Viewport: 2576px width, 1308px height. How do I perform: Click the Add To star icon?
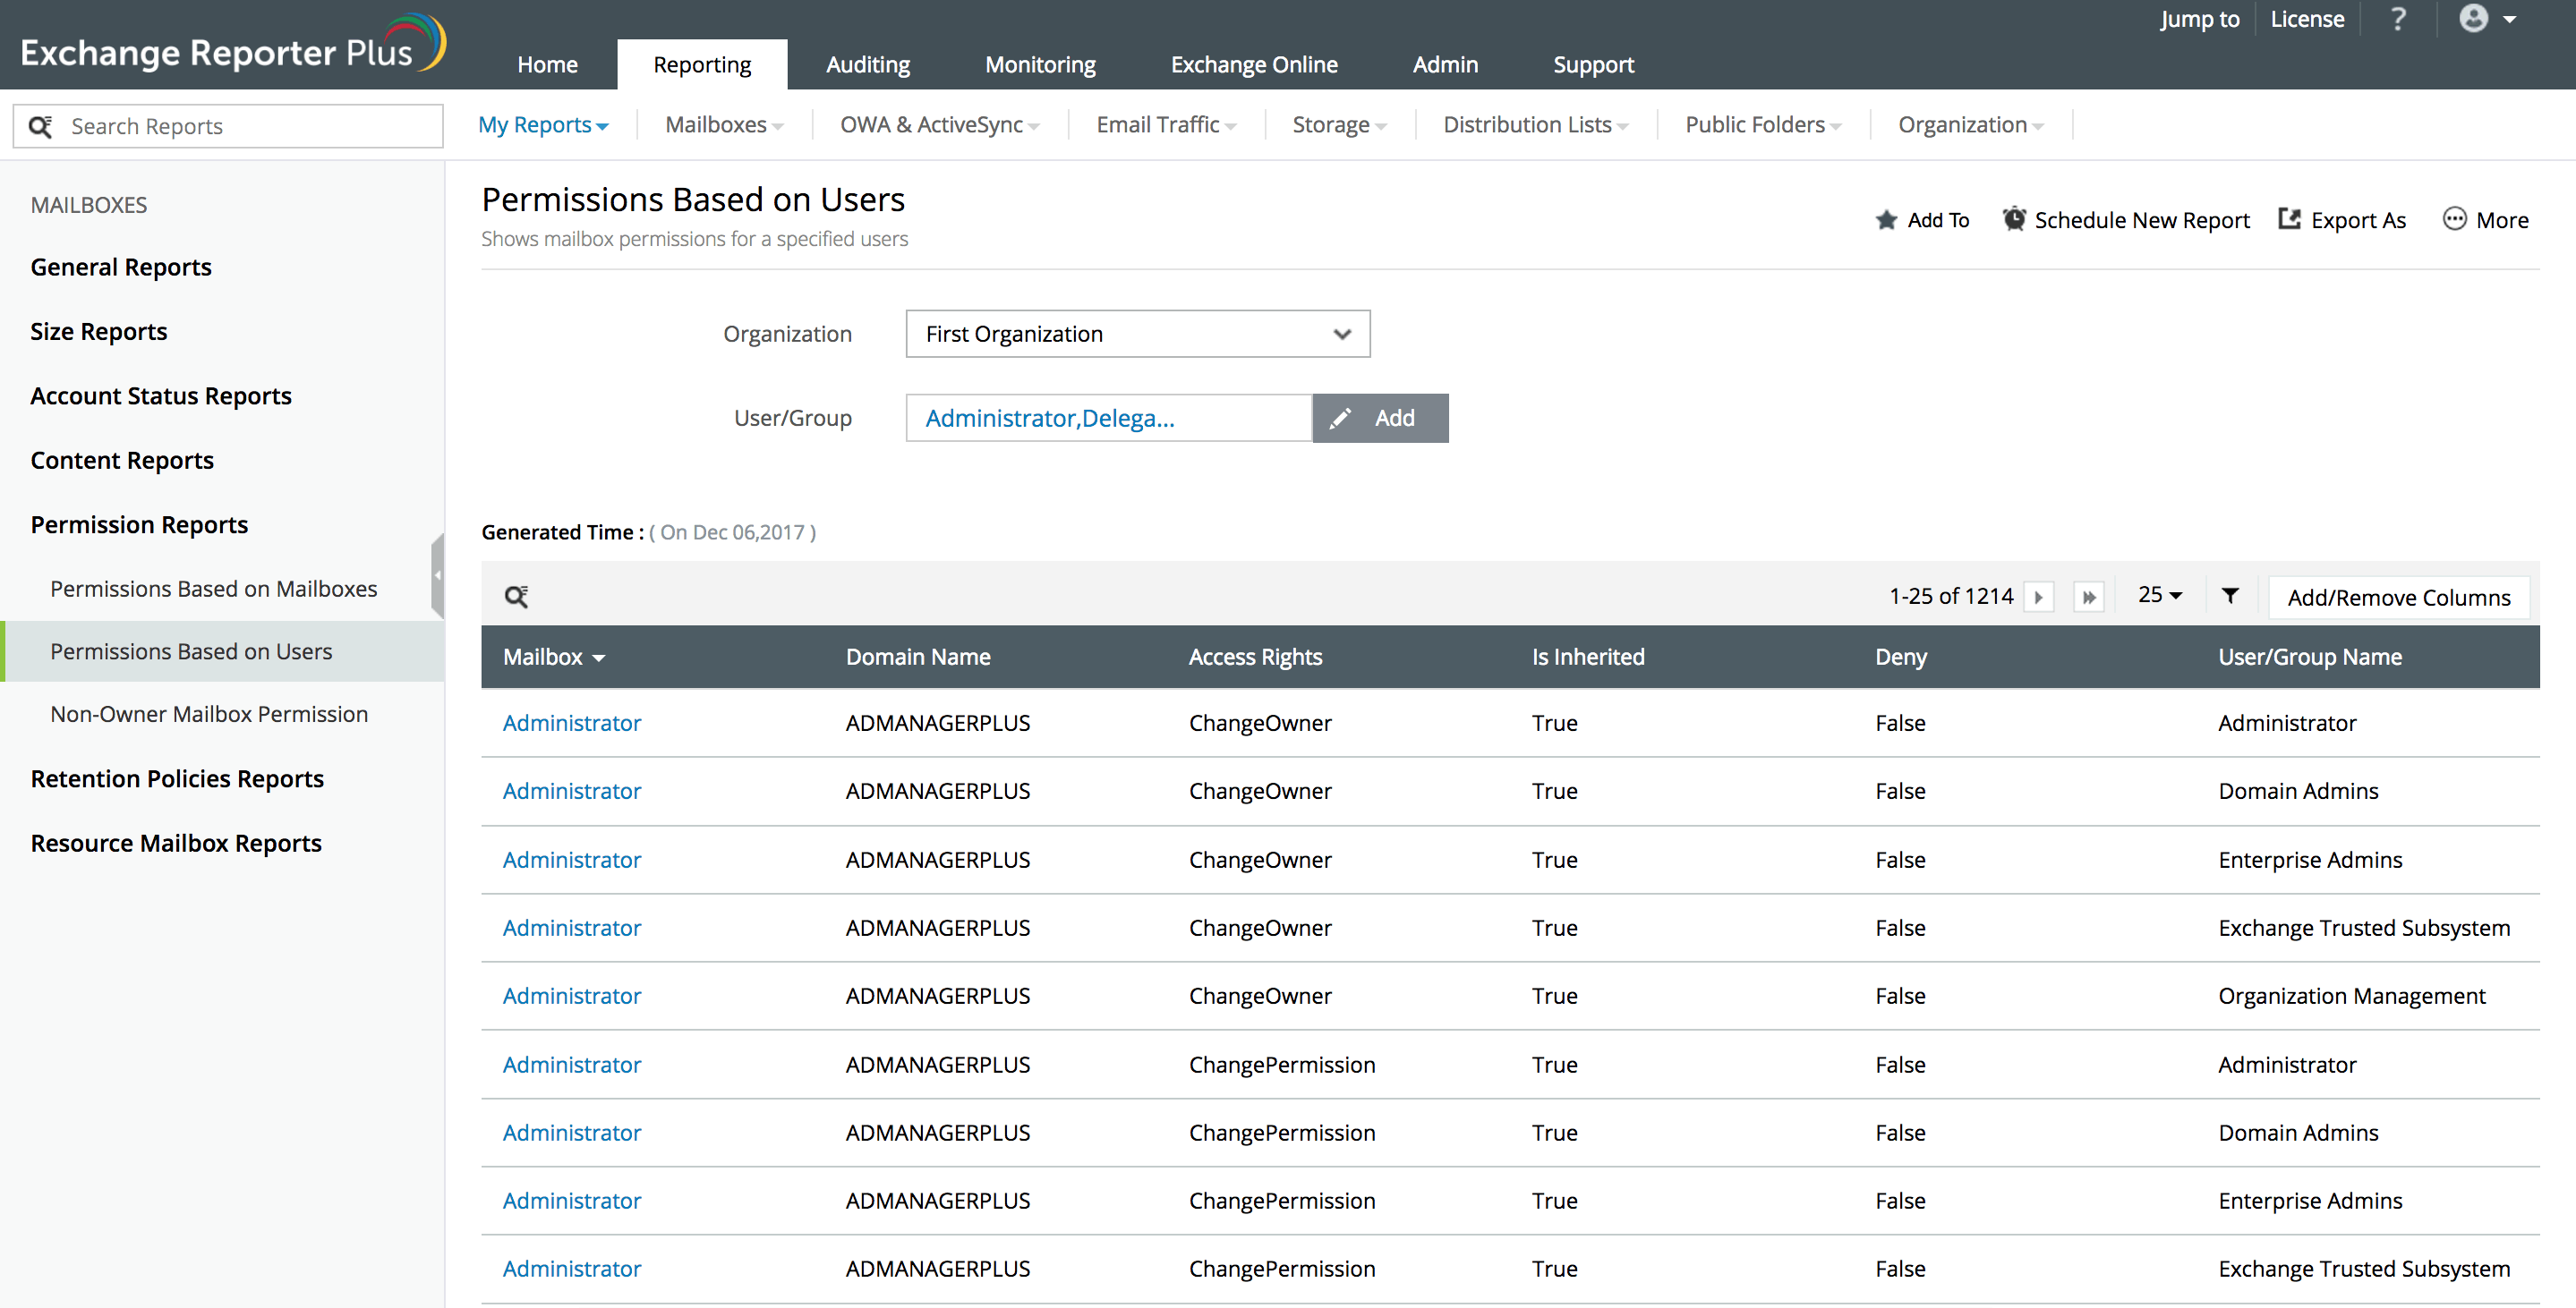coord(1886,220)
